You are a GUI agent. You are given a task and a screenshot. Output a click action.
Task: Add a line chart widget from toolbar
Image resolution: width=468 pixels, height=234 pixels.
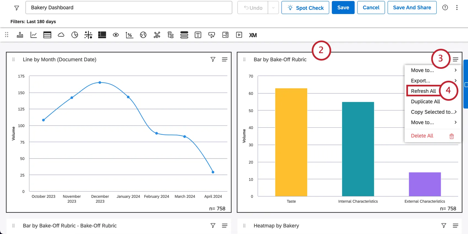(x=34, y=35)
